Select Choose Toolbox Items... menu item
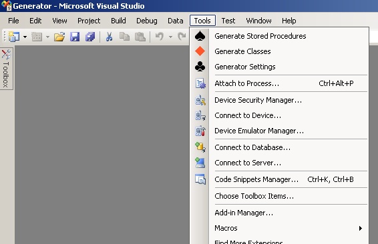Image resolution: width=378 pixels, height=244 pixels. 279,196
